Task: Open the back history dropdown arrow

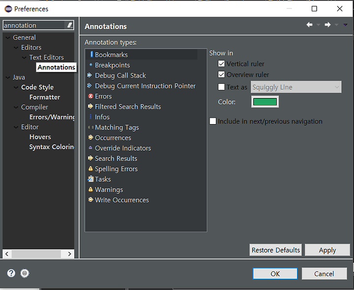Action: [319, 25]
